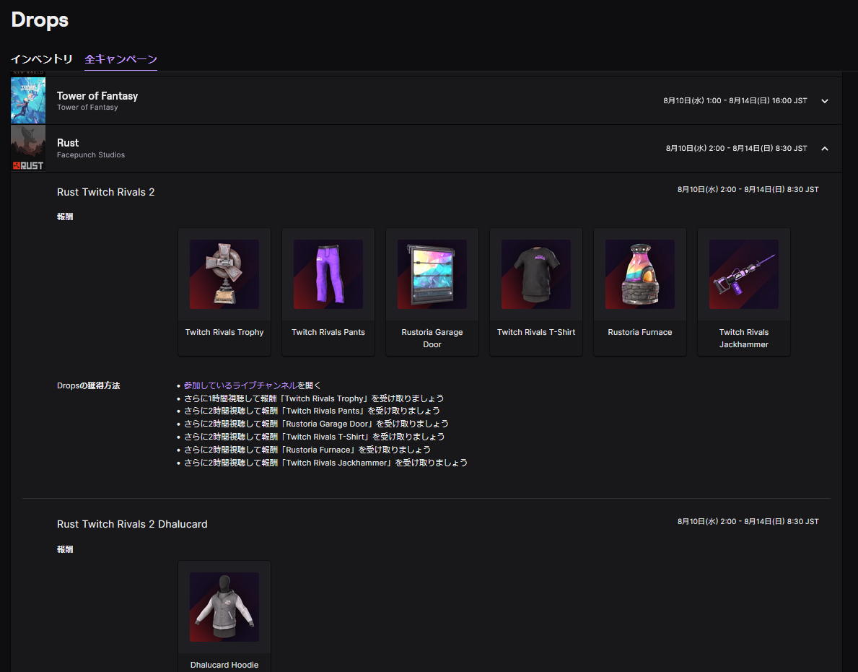Click the Twitch Rivals Trophy reward image
This screenshot has width=858, height=672.
click(224, 274)
